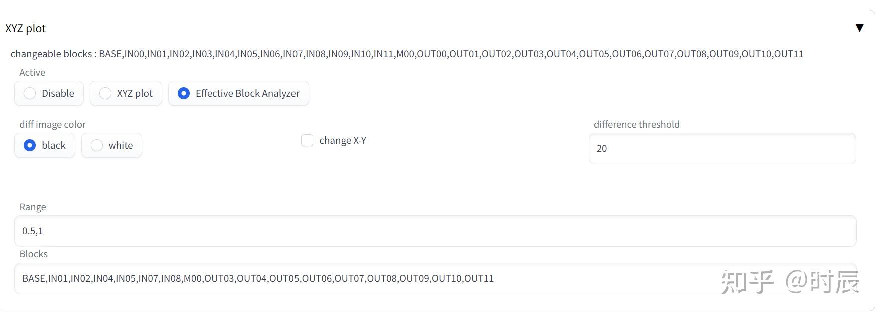Collapse the XYZ plot section arrow
Image resolution: width=882 pixels, height=318 pixels.
pyautogui.click(x=859, y=28)
